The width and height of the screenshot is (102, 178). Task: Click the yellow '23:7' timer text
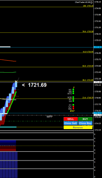tap(72, 111)
